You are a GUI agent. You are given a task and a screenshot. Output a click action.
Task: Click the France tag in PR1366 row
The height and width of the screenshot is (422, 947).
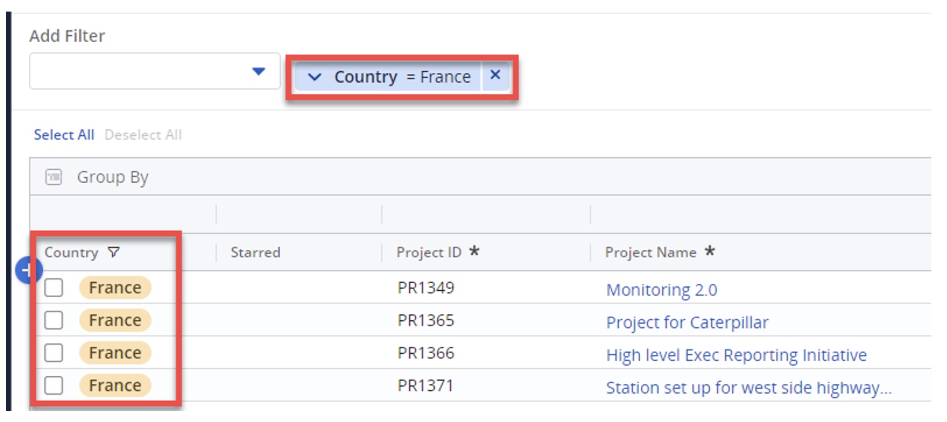tap(115, 353)
